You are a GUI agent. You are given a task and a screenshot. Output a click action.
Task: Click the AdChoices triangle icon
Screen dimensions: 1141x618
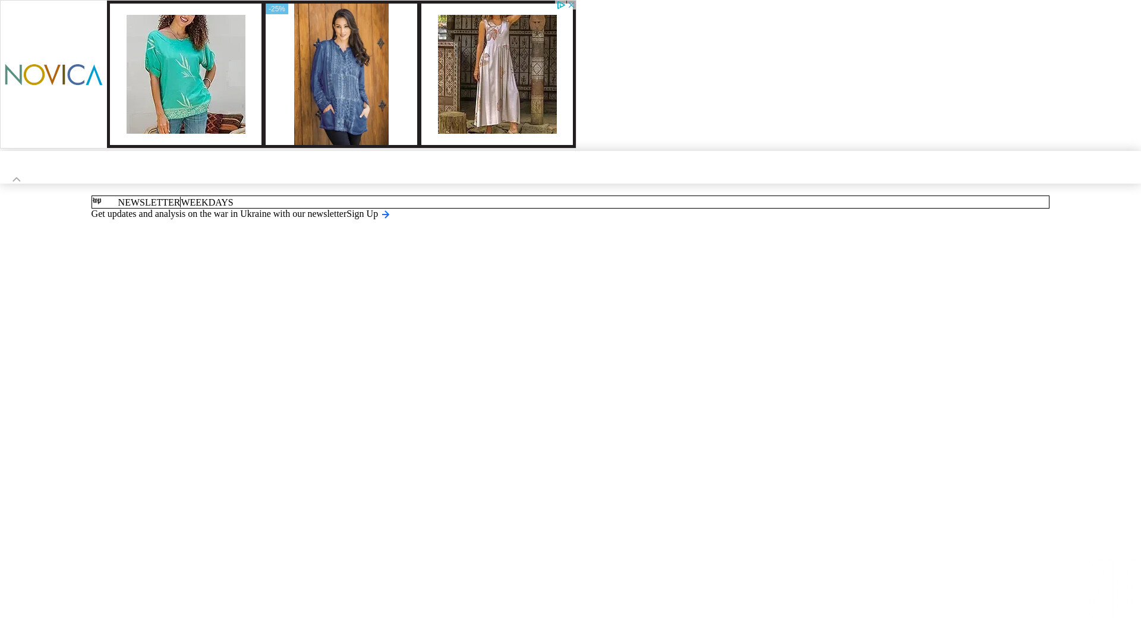click(561, 5)
